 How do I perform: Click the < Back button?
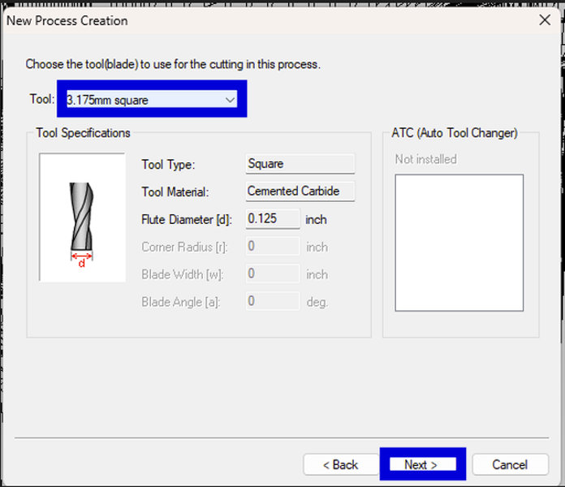click(x=340, y=464)
